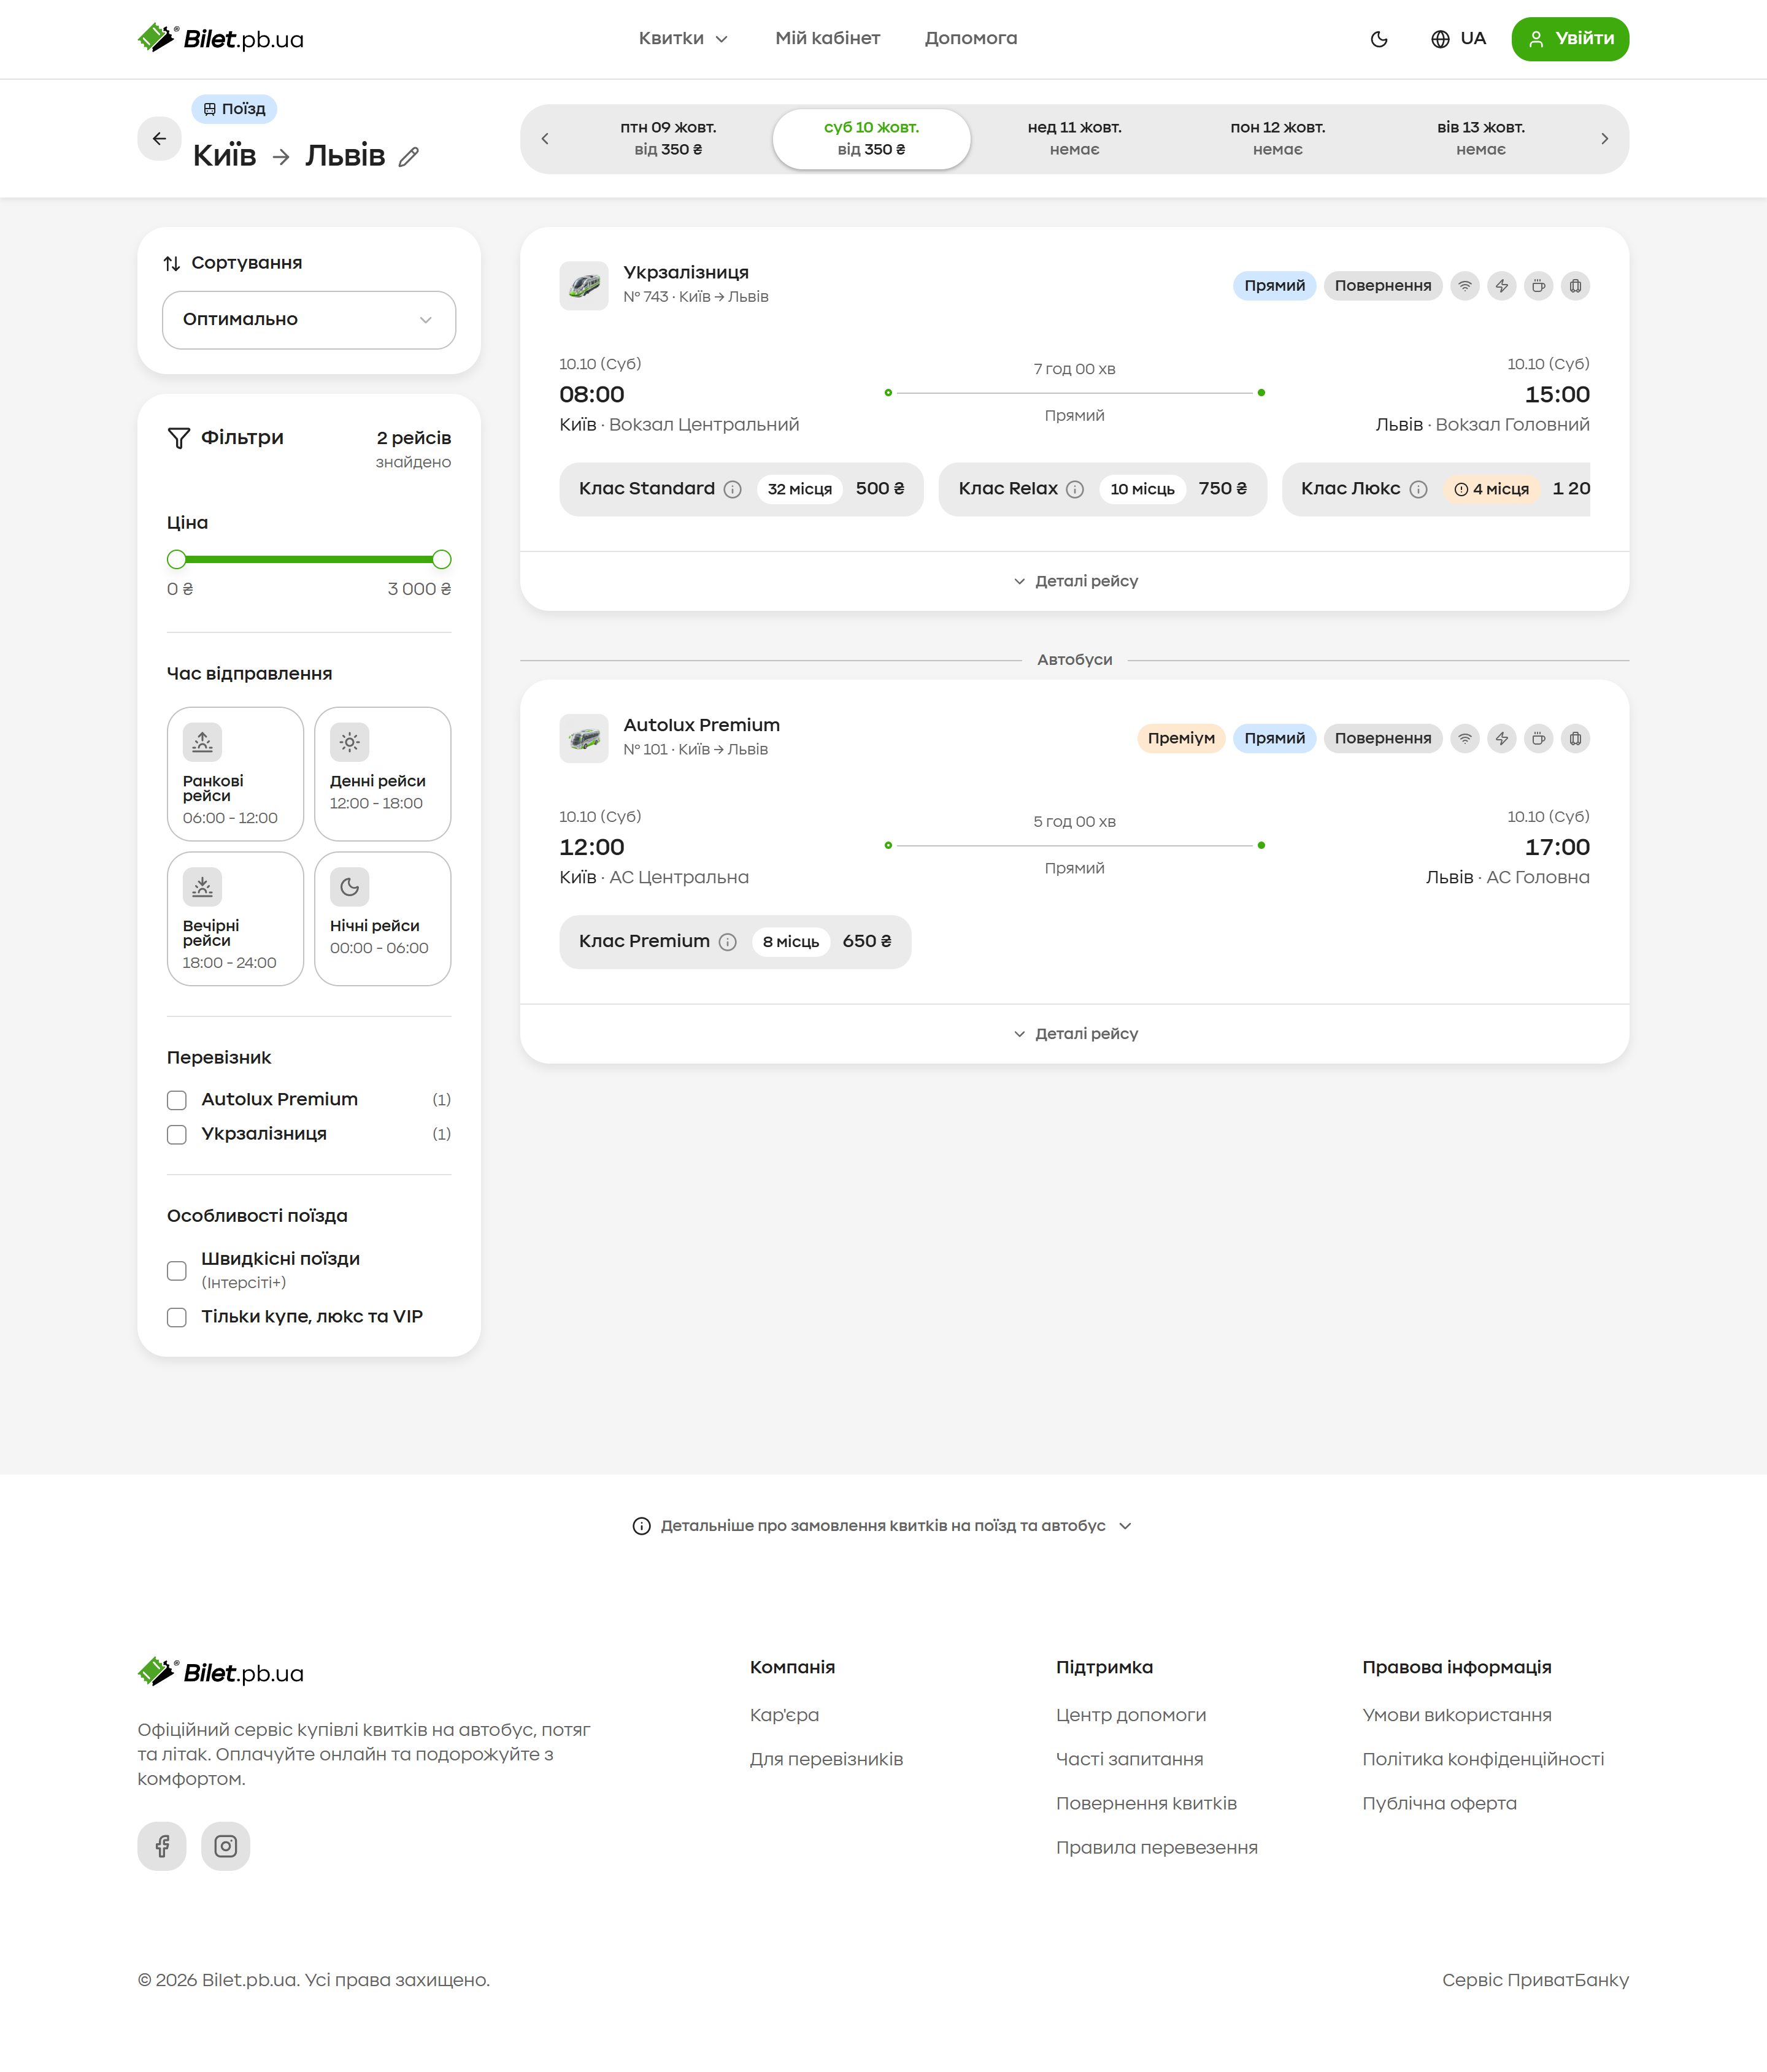This screenshot has height=2072, width=1767.
Task: Click the back arrow button beside Київ
Action: pyautogui.click(x=159, y=138)
